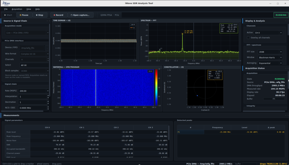This screenshot has height=165, width=289.
Task: Click the iWave logo icon in the title bar
Action: point(6,3)
